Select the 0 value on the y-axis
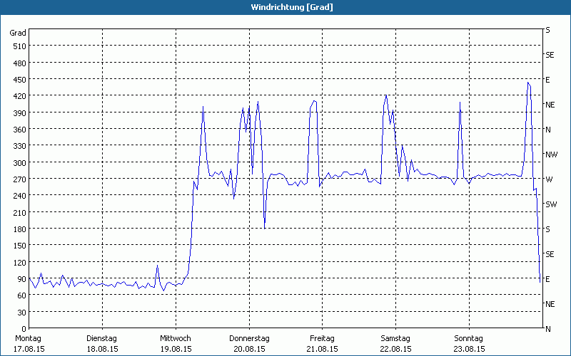Image resolution: width=571 pixels, height=356 pixels. click(x=24, y=328)
